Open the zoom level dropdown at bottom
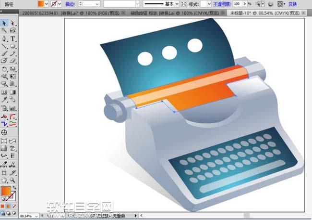Viewport: 312px width, 220px height. tap(36, 216)
